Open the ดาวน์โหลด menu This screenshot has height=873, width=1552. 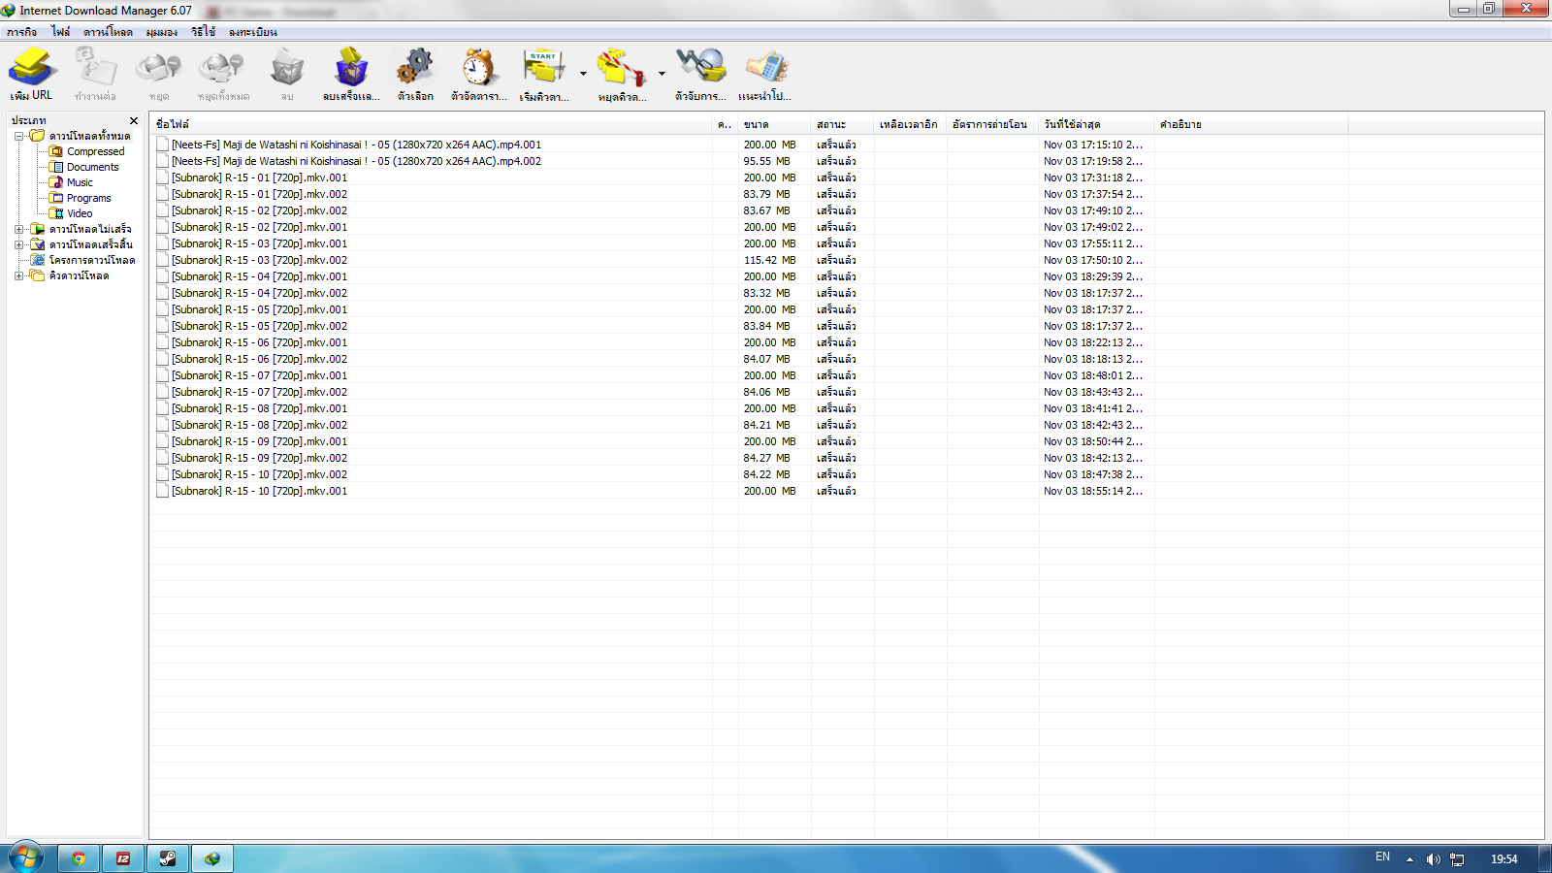pos(108,32)
